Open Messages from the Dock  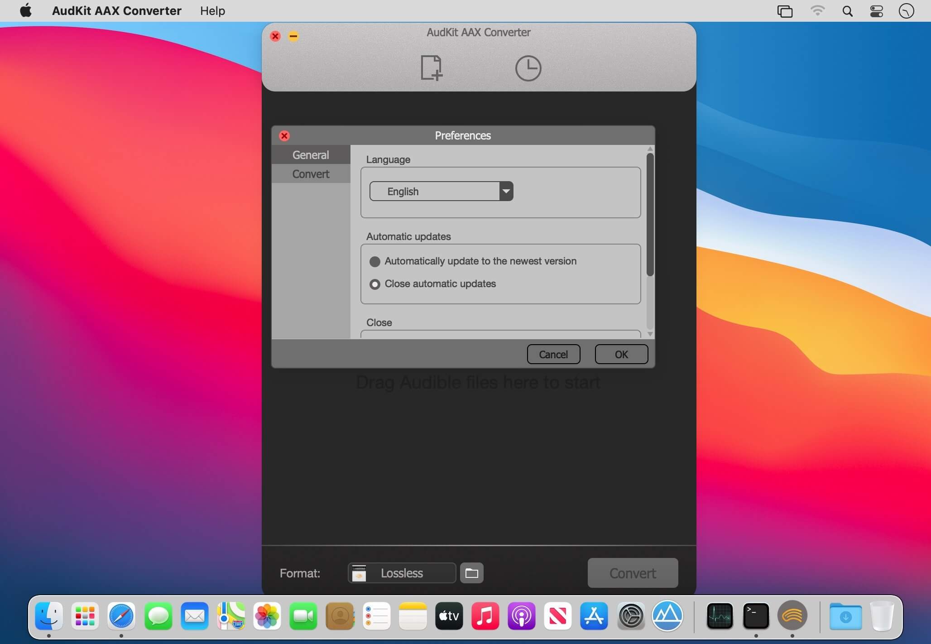(x=158, y=615)
